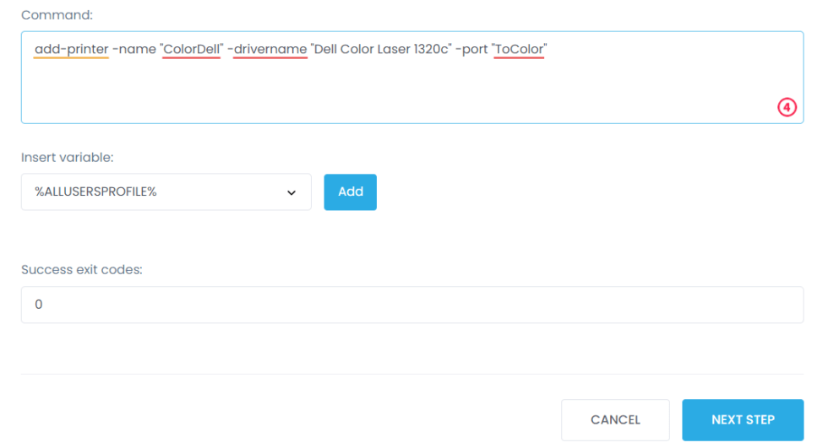Place cursor on the "-name" parameter
This screenshot has width=828, height=448.
134,50
